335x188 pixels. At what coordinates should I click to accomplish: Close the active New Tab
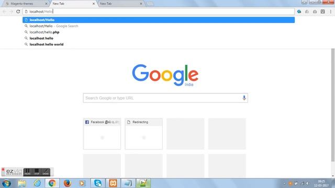click(x=94, y=4)
